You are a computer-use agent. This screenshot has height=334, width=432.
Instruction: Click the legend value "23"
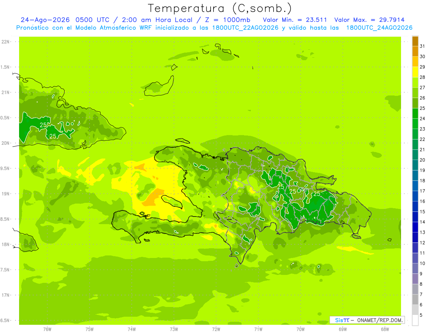(x=422, y=129)
